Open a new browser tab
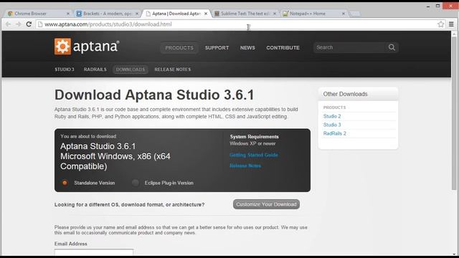This screenshot has height=258, width=459. (x=354, y=14)
